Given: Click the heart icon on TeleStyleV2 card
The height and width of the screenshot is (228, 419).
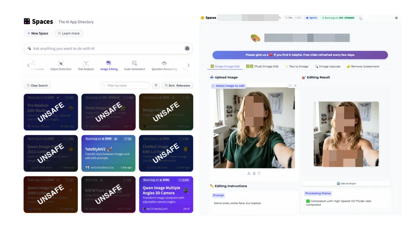Looking at the screenshot, I should [x=126, y=139].
